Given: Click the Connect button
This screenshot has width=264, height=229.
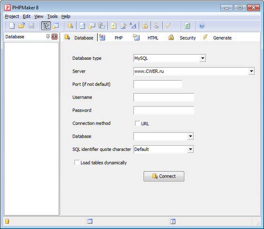Looking at the screenshot, I should [x=164, y=176].
